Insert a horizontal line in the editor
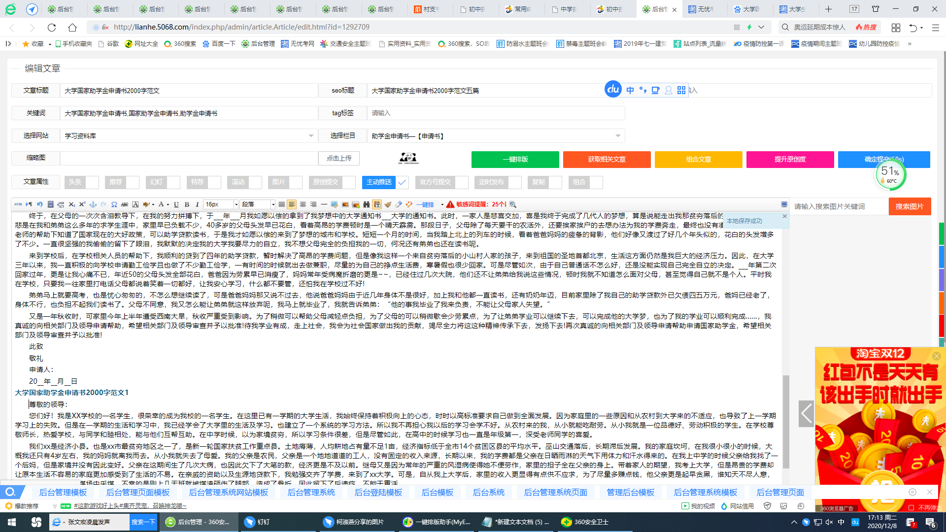Image resolution: width=946 pixels, height=532 pixels. (324, 204)
